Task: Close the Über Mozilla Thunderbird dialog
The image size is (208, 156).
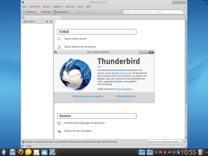Action: [x=151, y=52]
